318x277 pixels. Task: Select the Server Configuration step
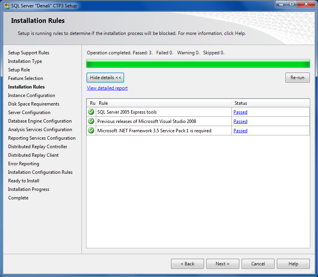[29, 113]
